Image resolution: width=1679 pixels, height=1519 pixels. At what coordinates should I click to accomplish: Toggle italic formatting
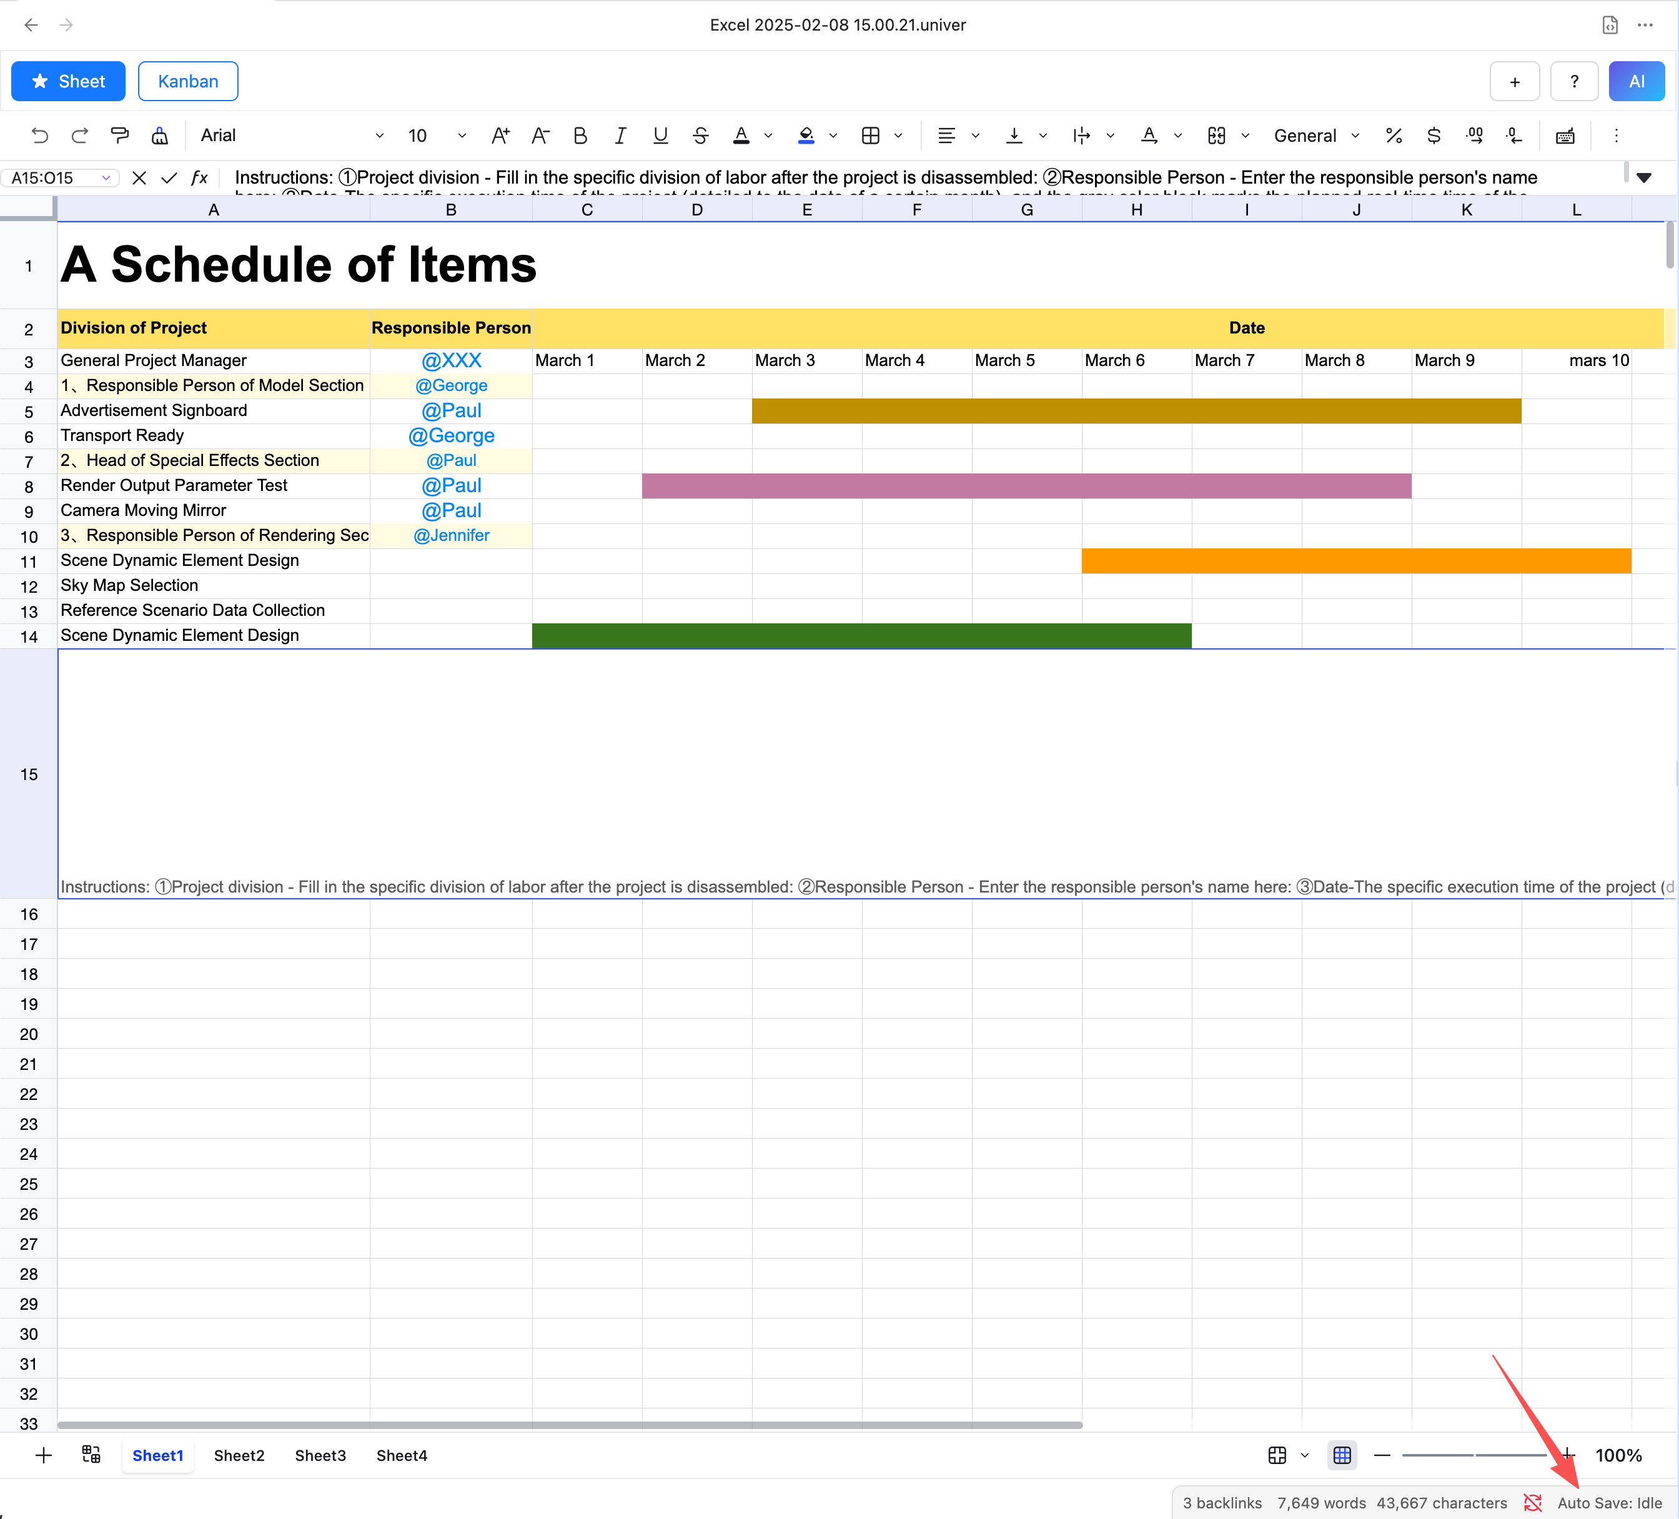(620, 136)
